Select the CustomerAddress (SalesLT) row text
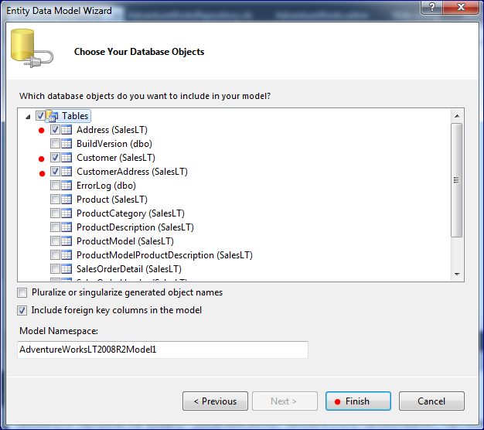The height and width of the screenshot is (430, 484). point(132,172)
